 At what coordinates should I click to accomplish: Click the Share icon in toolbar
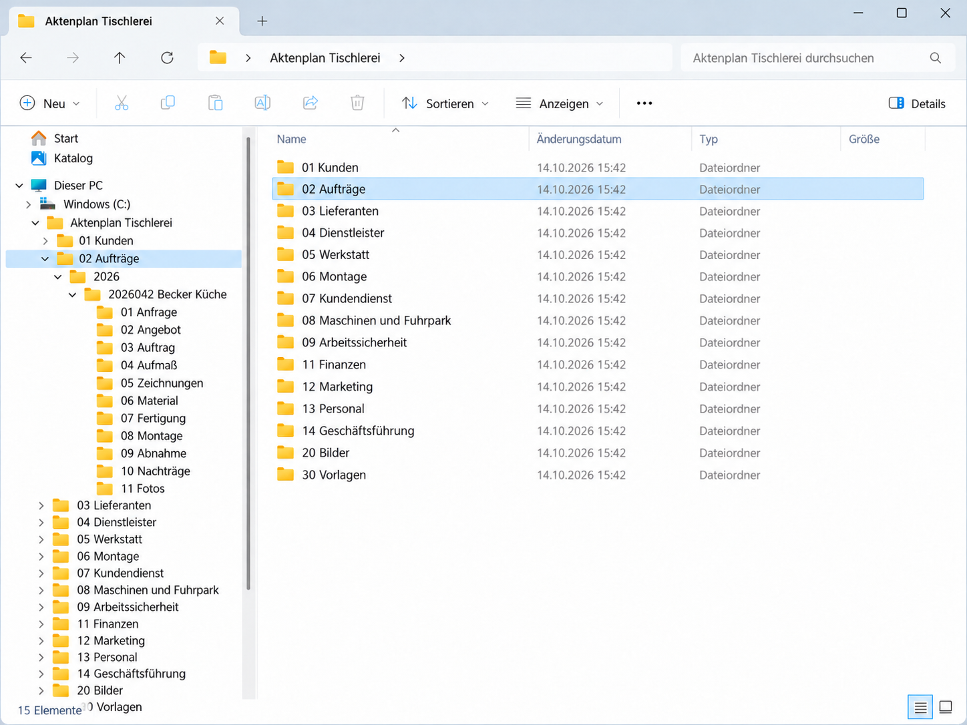coord(311,103)
